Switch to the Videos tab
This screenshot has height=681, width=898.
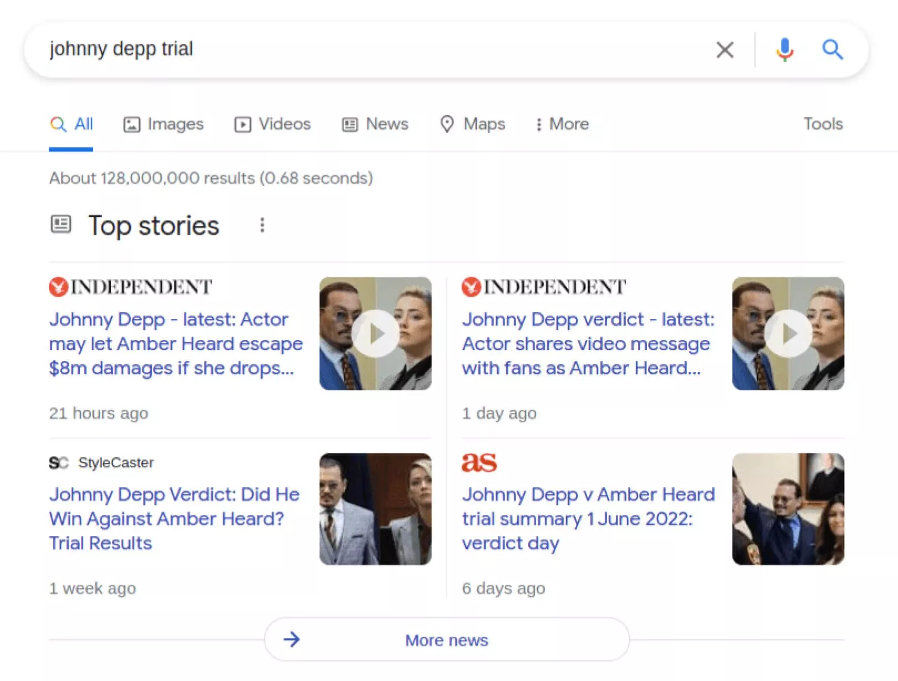[x=272, y=124]
